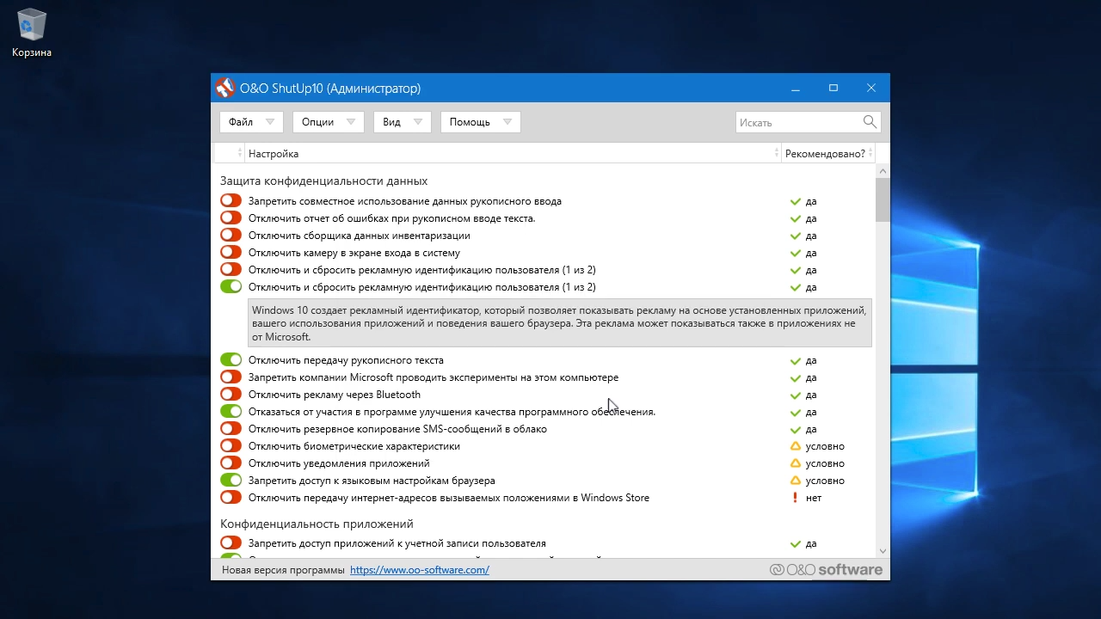Image resolution: width=1101 pixels, height=619 pixels.
Task: Sort by the 'Рекомендовано?' column header
Action: coord(828,153)
